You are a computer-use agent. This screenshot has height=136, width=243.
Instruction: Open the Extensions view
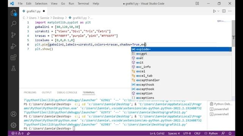(x=14, y=57)
